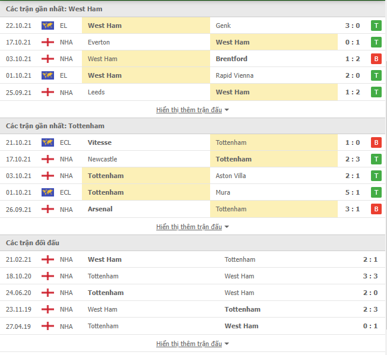Click the EL flag icon for Rapid Vienna match
The width and height of the screenshot is (387, 355).
(x=47, y=75)
